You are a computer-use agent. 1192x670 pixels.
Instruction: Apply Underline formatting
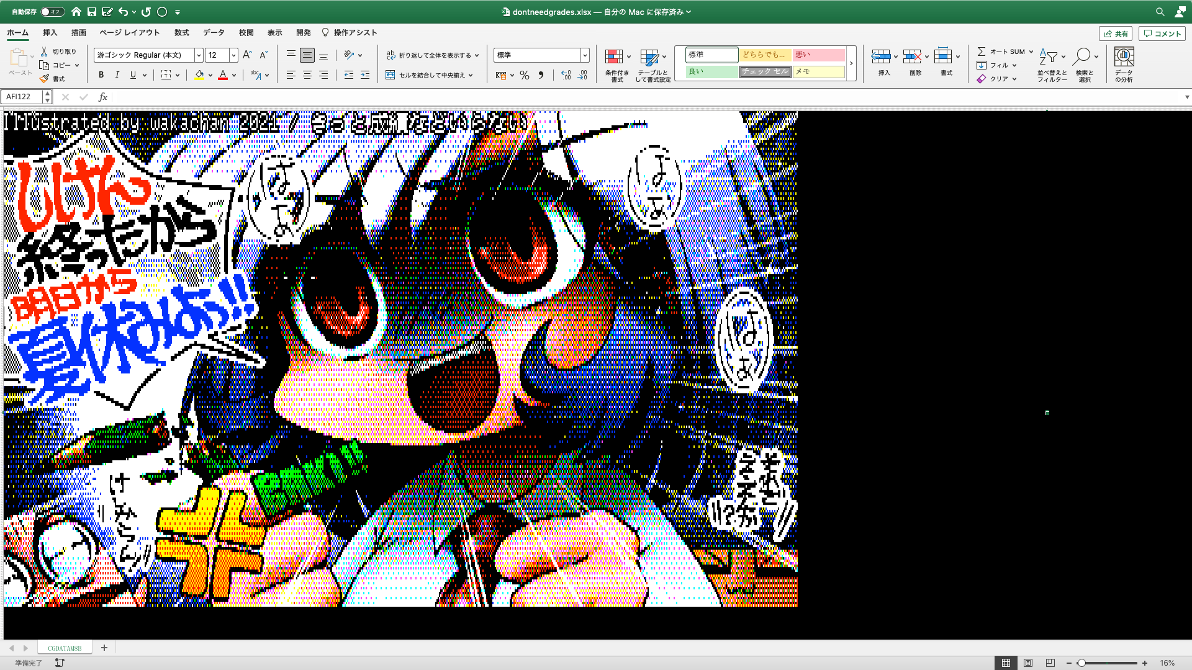tap(133, 75)
